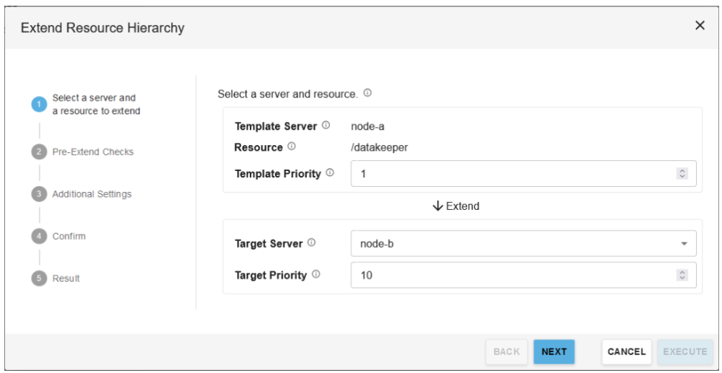
Task: Close the Extend Resource Hierarchy dialog
Action: (x=700, y=25)
